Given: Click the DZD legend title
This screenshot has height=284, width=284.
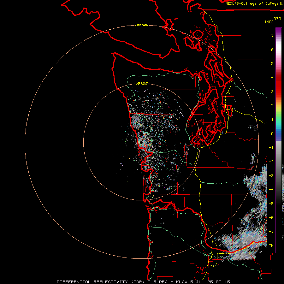Looking at the screenshot, I should [277, 19].
